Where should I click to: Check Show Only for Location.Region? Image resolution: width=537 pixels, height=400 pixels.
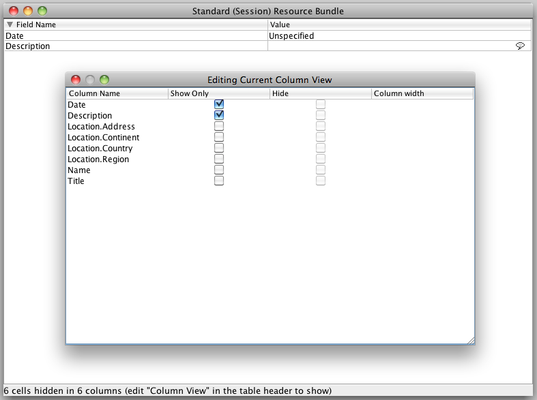pyautogui.click(x=219, y=159)
